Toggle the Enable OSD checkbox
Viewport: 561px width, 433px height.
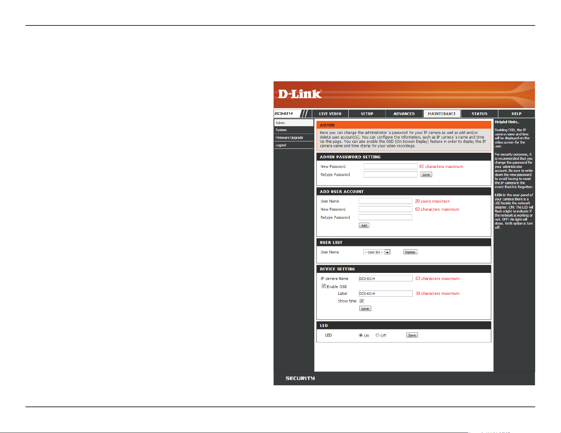(x=324, y=286)
